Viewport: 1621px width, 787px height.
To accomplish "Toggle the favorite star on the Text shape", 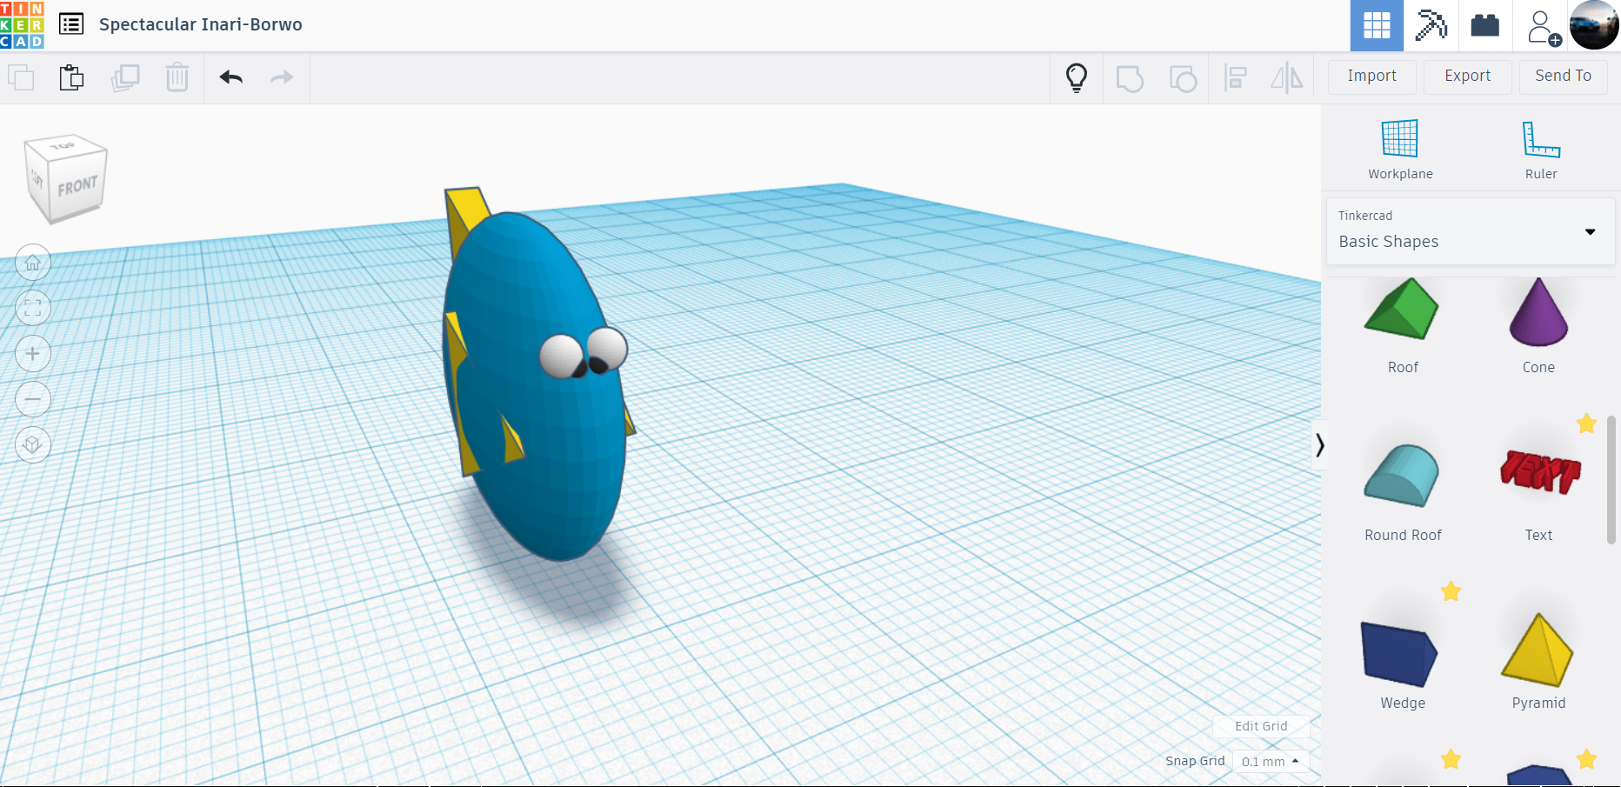I will pos(1586,424).
